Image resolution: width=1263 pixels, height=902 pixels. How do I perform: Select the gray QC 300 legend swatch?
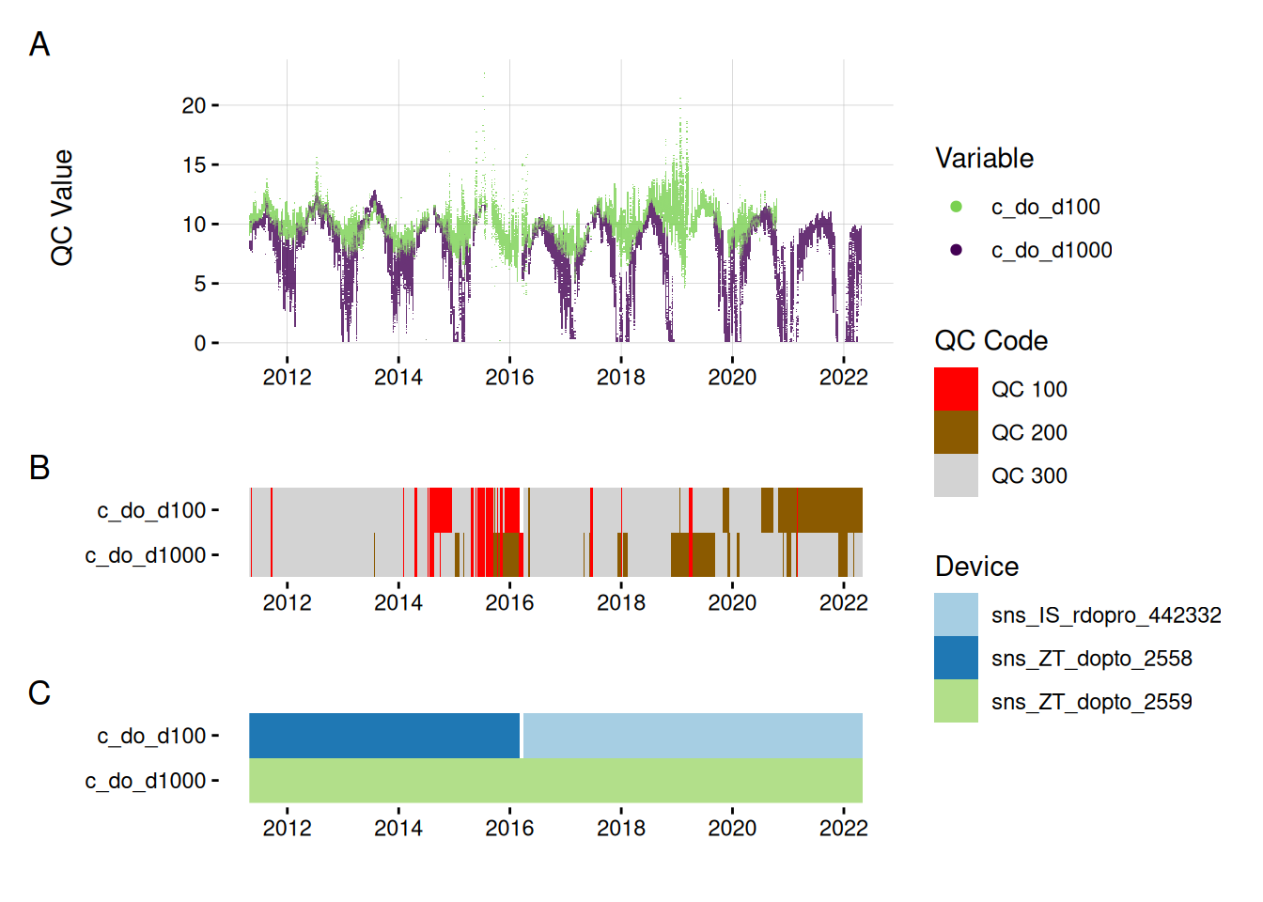956,475
